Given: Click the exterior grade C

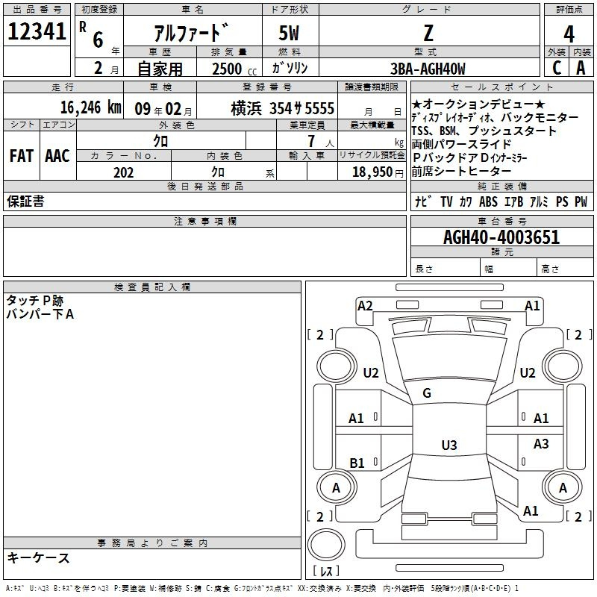Looking at the screenshot, I should coord(556,68).
